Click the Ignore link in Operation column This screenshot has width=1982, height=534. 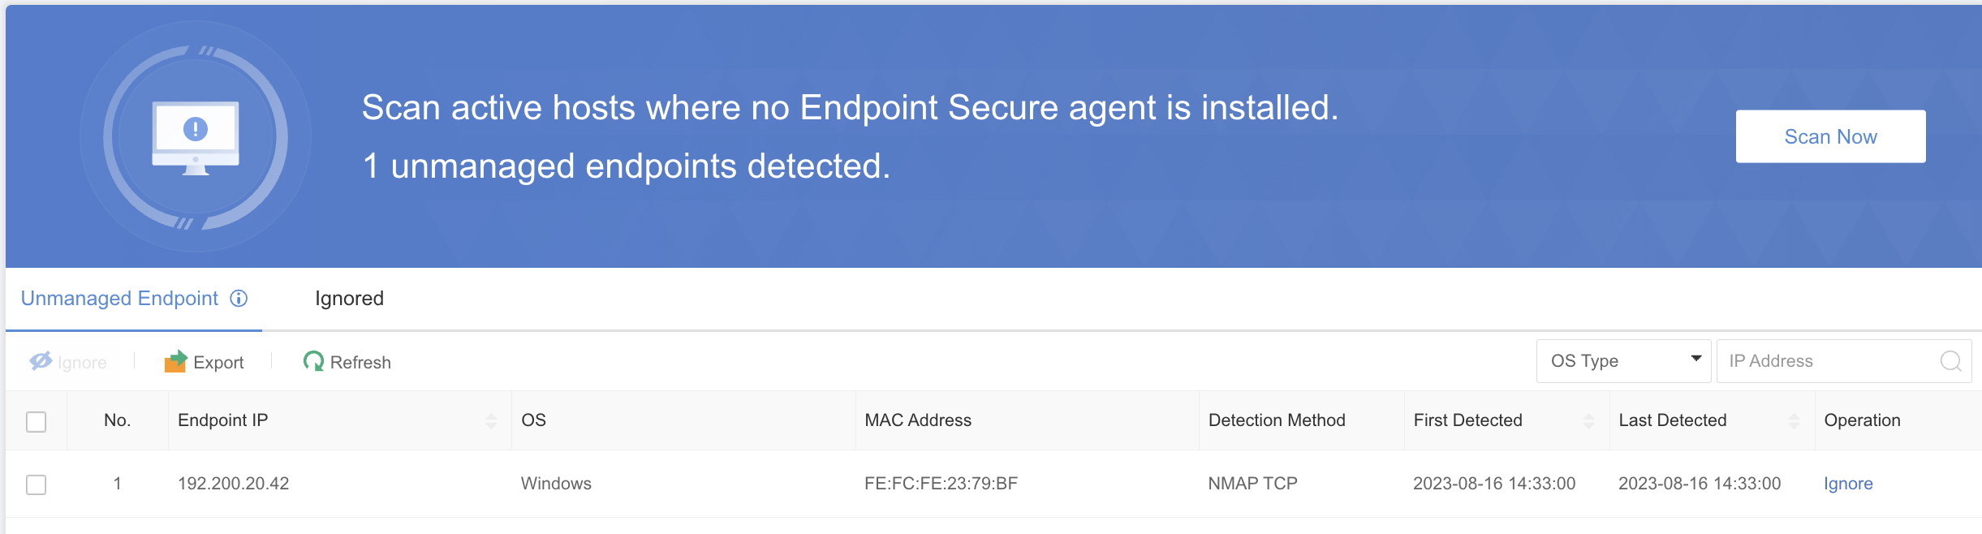(x=1848, y=484)
